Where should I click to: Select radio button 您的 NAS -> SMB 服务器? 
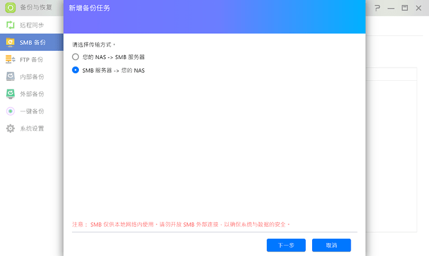pos(76,57)
